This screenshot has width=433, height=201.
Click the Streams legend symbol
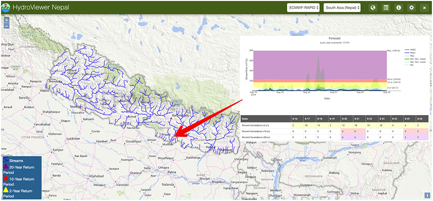click(6, 160)
